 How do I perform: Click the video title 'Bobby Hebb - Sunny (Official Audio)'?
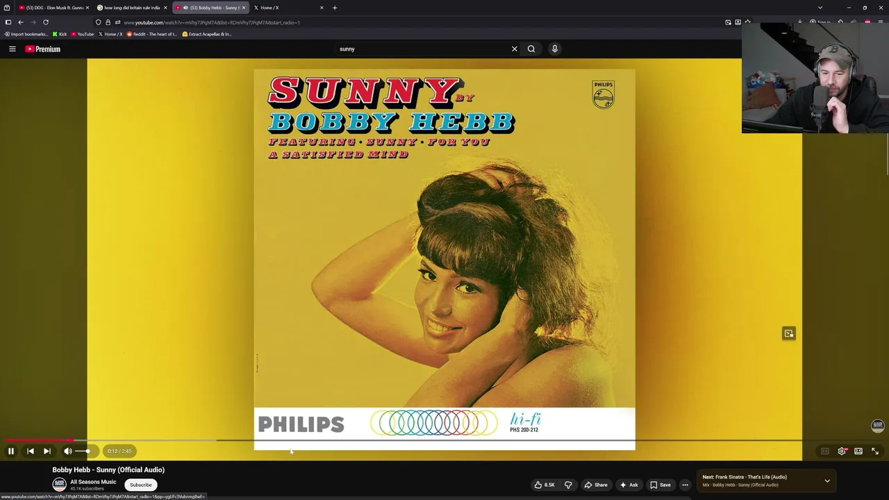(108, 470)
